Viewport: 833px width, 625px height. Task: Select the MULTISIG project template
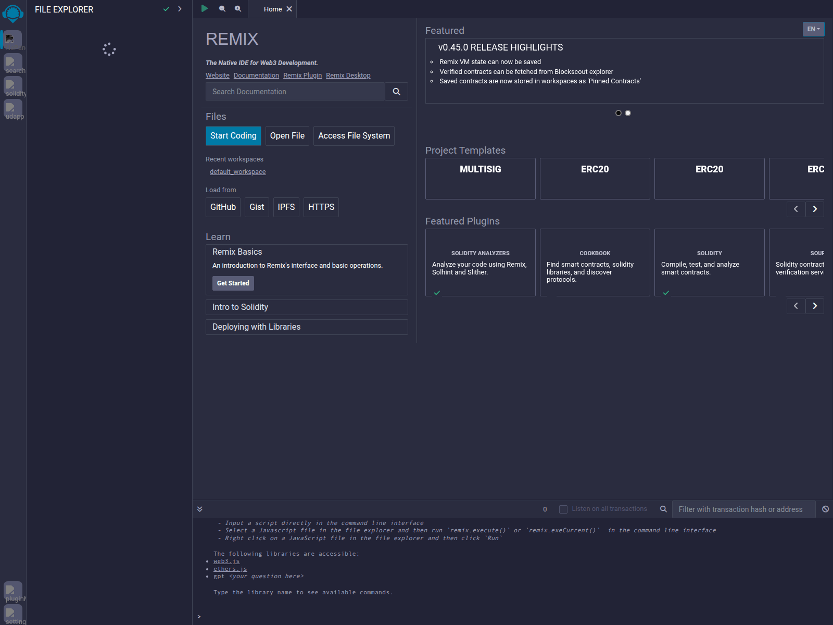tap(481, 179)
